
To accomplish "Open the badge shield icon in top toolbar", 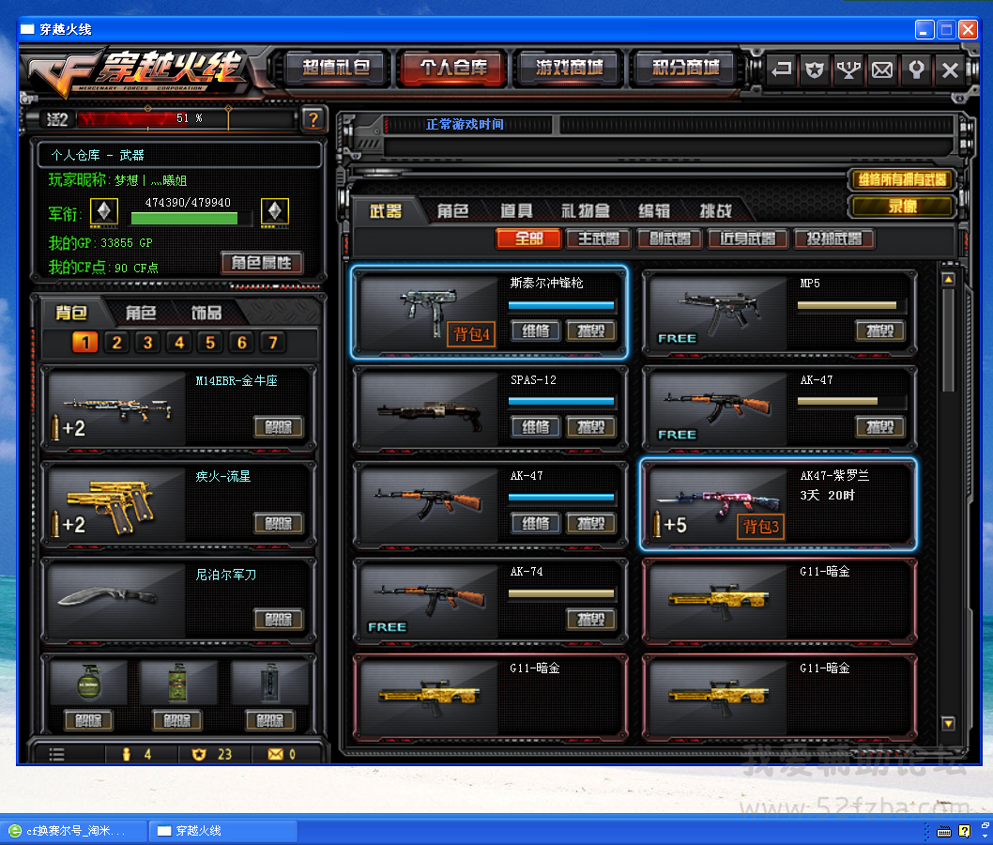I will point(815,69).
